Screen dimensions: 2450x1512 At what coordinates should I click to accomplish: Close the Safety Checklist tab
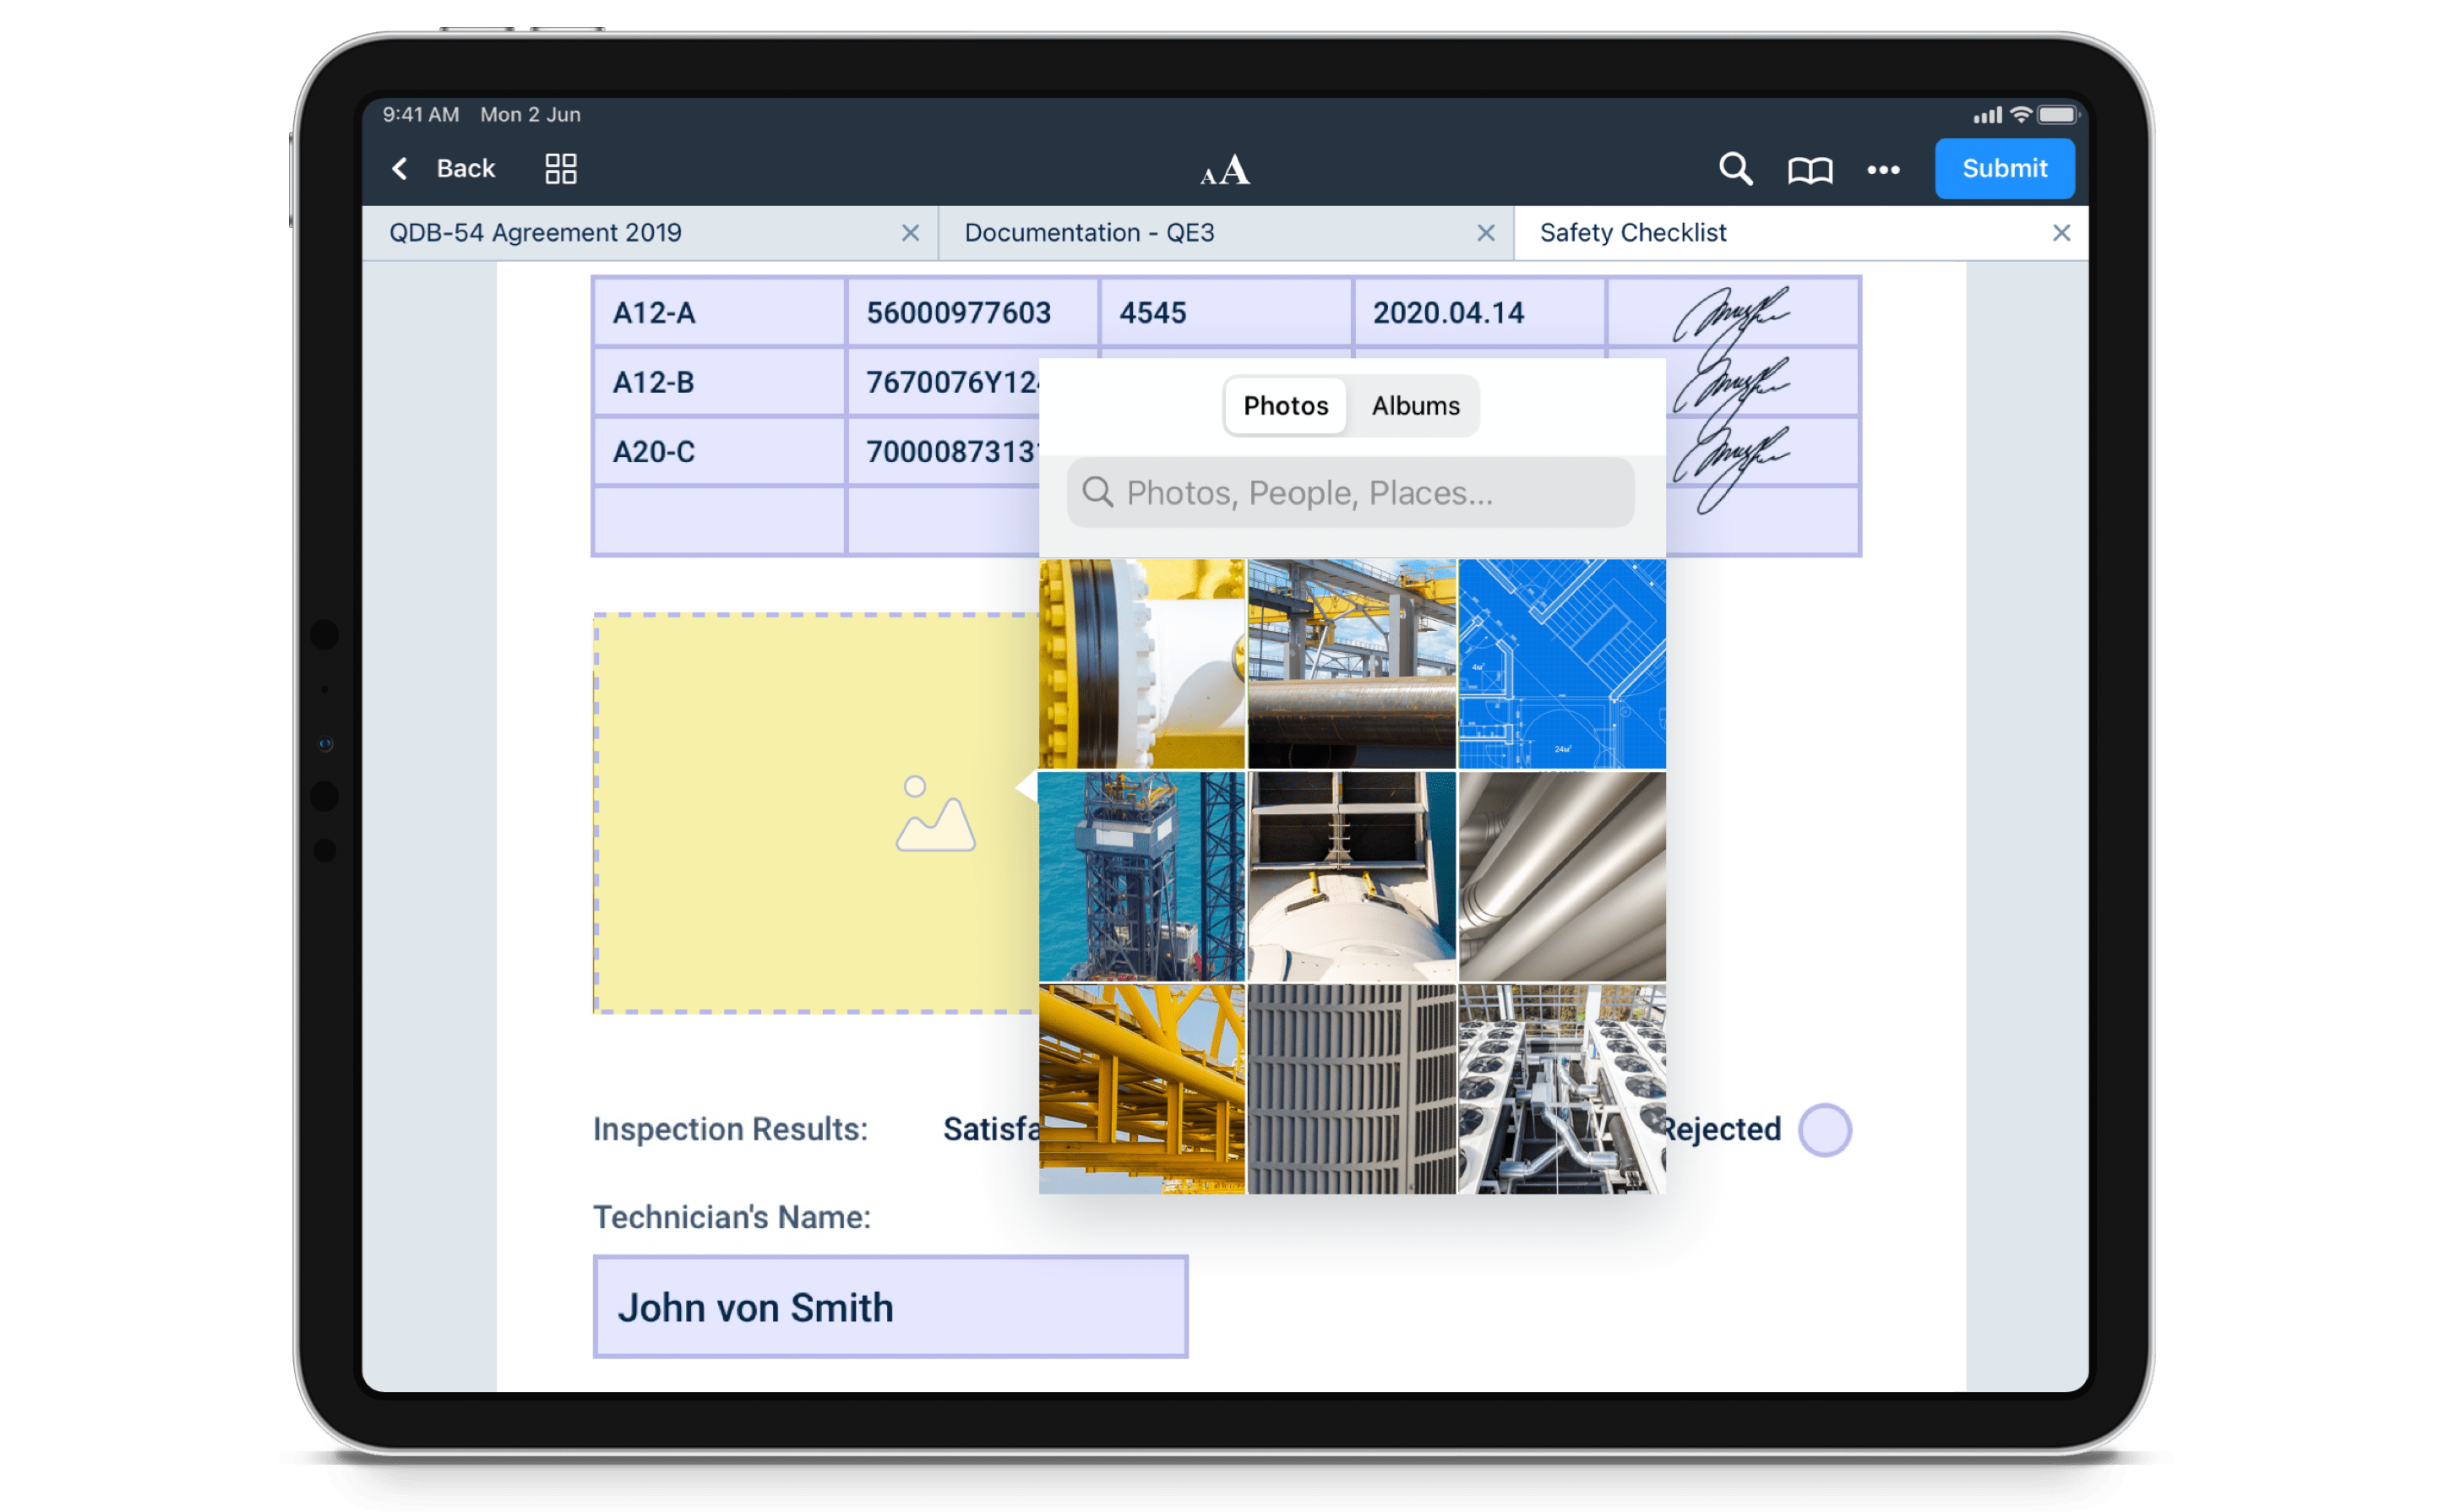click(x=2061, y=233)
